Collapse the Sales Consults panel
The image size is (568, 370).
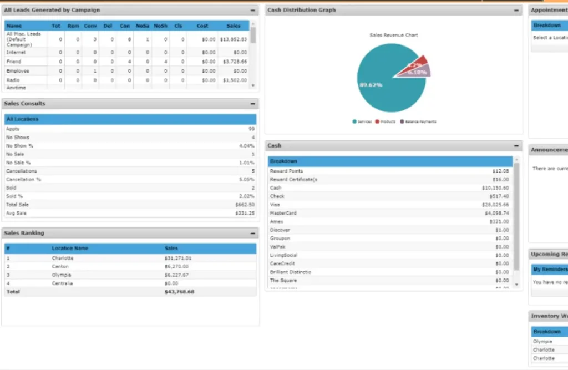(252, 104)
